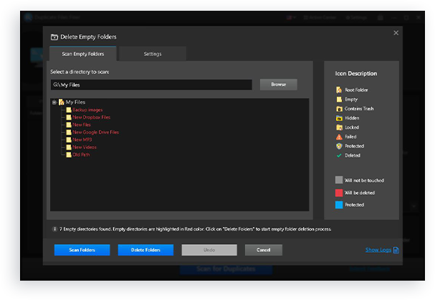Image resolution: width=435 pixels, height=300 pixels.
Task: Click the info icon in status message
Action: point(55,229)
